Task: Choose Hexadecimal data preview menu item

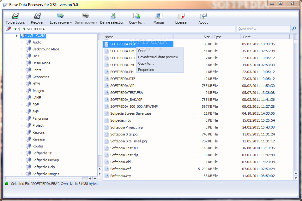Action: pyautogui.click(x=158, y=57)
